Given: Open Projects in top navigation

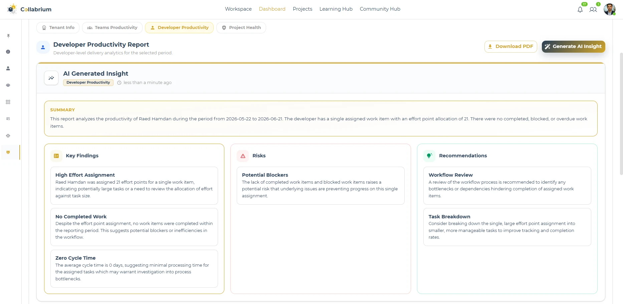Looking at the screenshot, I should (x=302, y=9).
